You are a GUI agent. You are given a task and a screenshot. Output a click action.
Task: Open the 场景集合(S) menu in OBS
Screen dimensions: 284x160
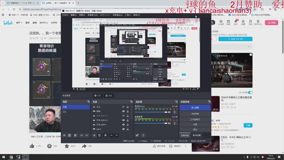118,15
